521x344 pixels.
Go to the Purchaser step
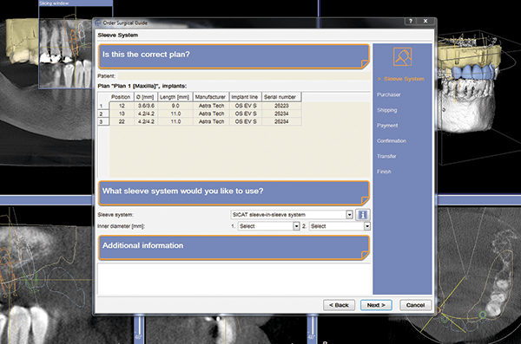pos(388,94)
